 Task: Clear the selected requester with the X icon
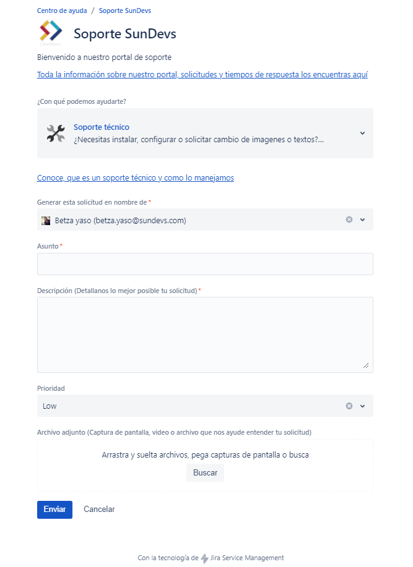[x=349, y=220]
